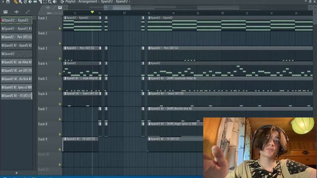The height and width of the screenshot is (178, 317).
Task: Open menu of Angel Spinz v2 808 clip
Action: click(x=149, y=124)
